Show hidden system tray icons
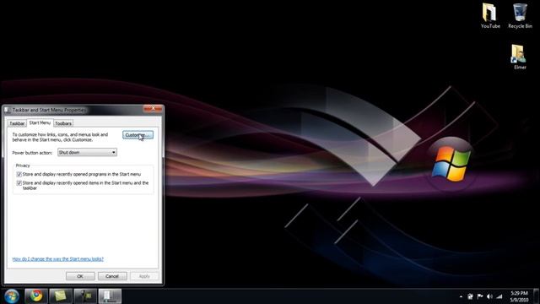 point(461,296)
